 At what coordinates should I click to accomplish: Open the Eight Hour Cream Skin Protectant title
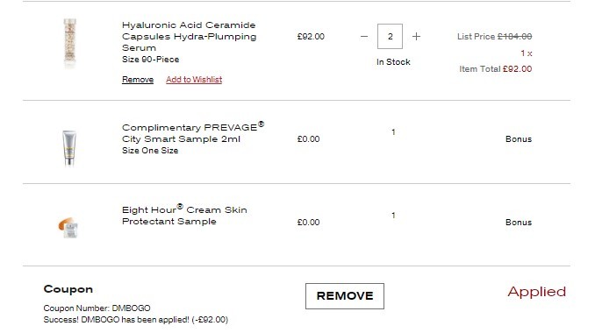(184, 216)
